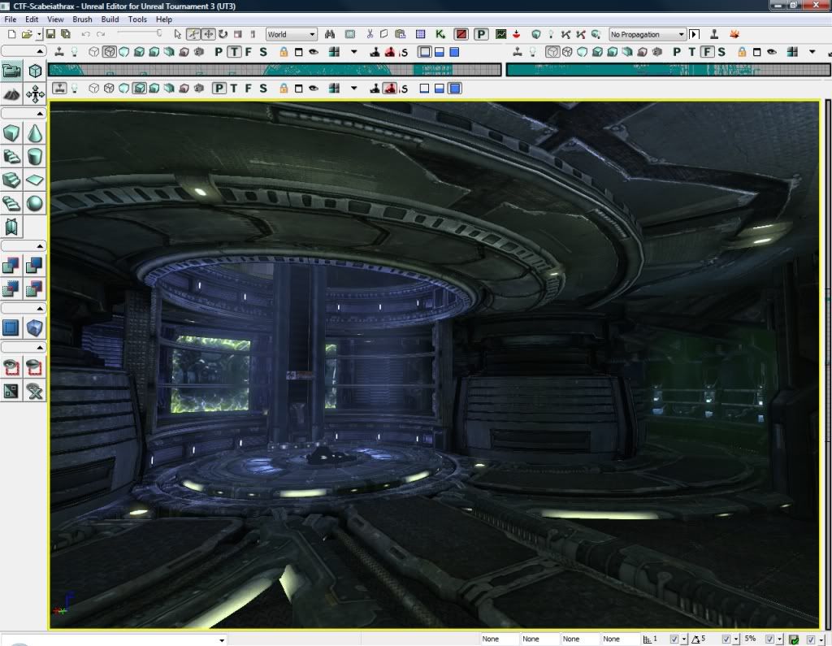Screen dimensions: 832x646
Task: Toggle realtime in main viewport
Action: click(x=59, y=88)
